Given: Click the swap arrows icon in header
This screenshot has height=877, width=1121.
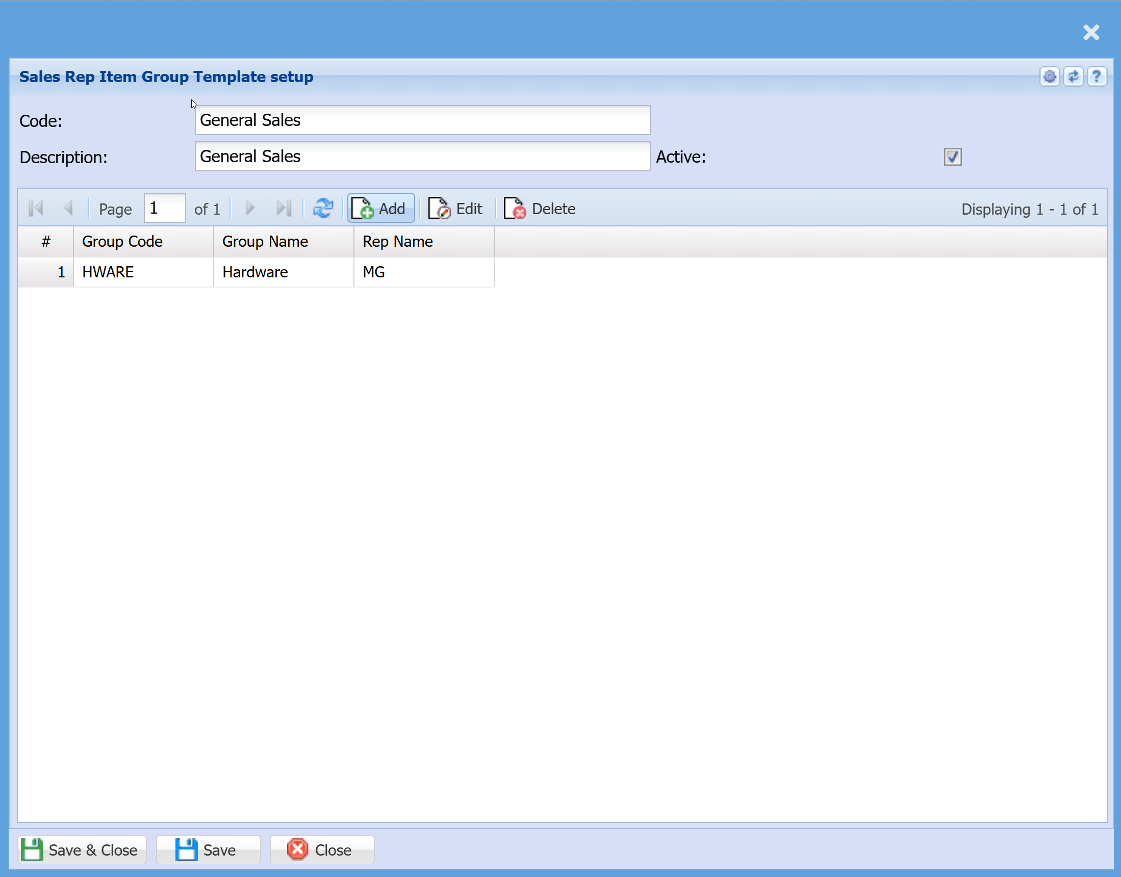Looking at the screenshot, I should click(x=1073, y=76).
